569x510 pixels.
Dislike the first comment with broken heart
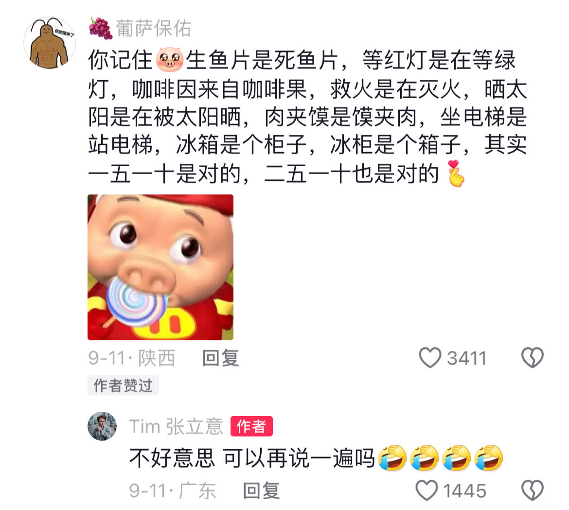pos(533,358)
